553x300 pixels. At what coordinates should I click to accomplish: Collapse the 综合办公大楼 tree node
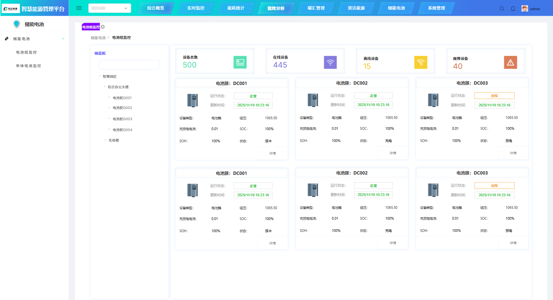105,87
